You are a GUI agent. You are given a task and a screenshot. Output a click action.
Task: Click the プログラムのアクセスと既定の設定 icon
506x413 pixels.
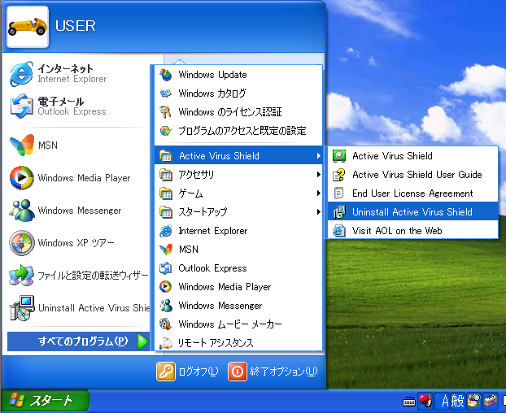click(166, 131)
